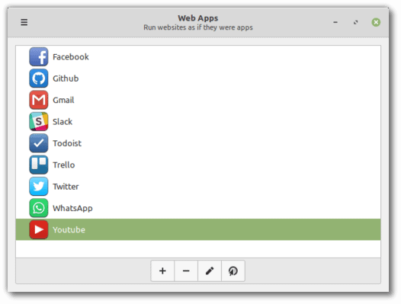The width and height of the screenshot is (401, 304).
Task: Add a new web app
Action: click(162, 270)
